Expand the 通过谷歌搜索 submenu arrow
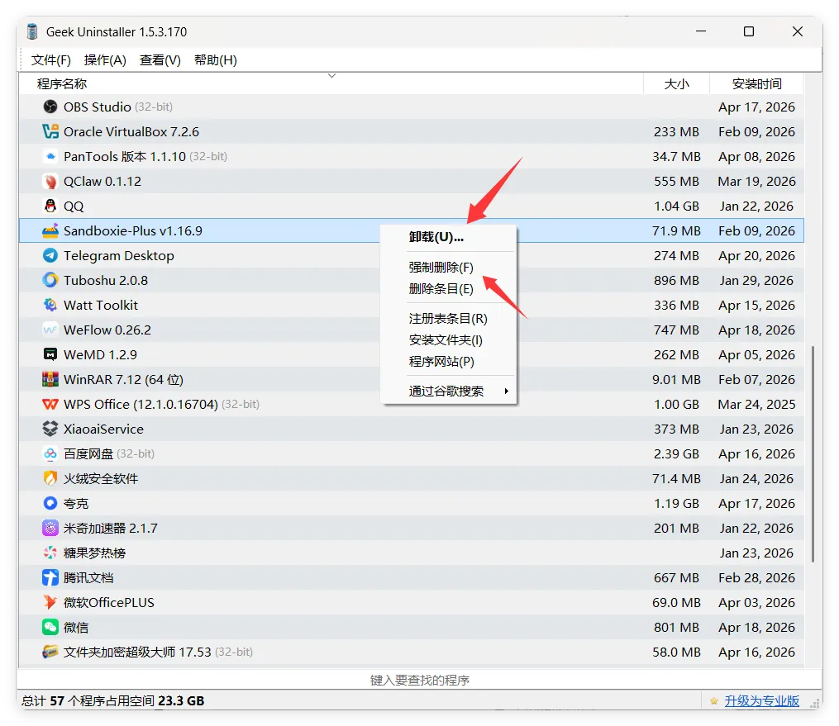This screenshot has width=839, height=726. click(x=506, y=391)
